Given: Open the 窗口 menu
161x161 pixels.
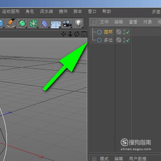Looking at the screenshot, I should coord(92,12).
